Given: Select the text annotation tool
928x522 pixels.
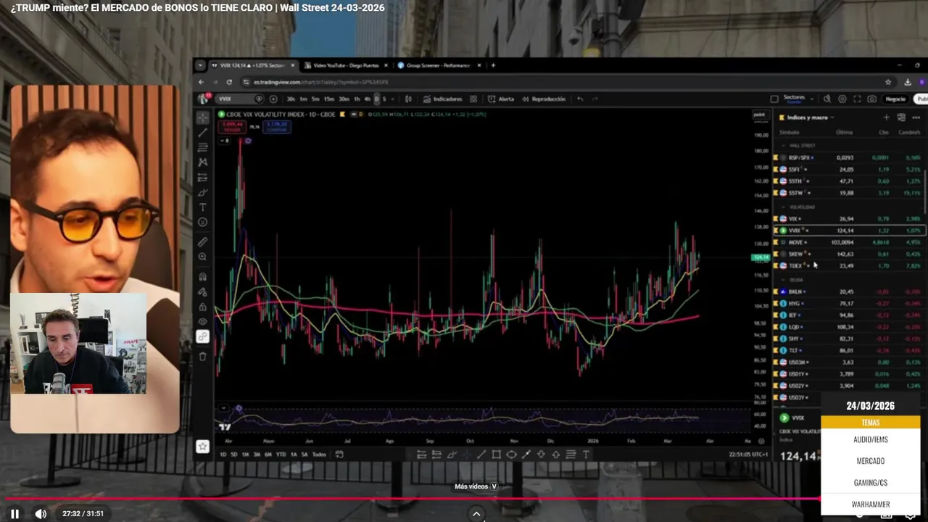Looking at the screenshot, I should [202, 207].
